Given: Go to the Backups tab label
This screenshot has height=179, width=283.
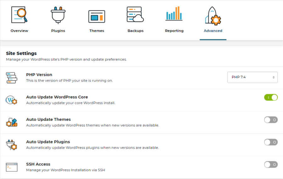Looking at the screenshot, I should 136,31.
